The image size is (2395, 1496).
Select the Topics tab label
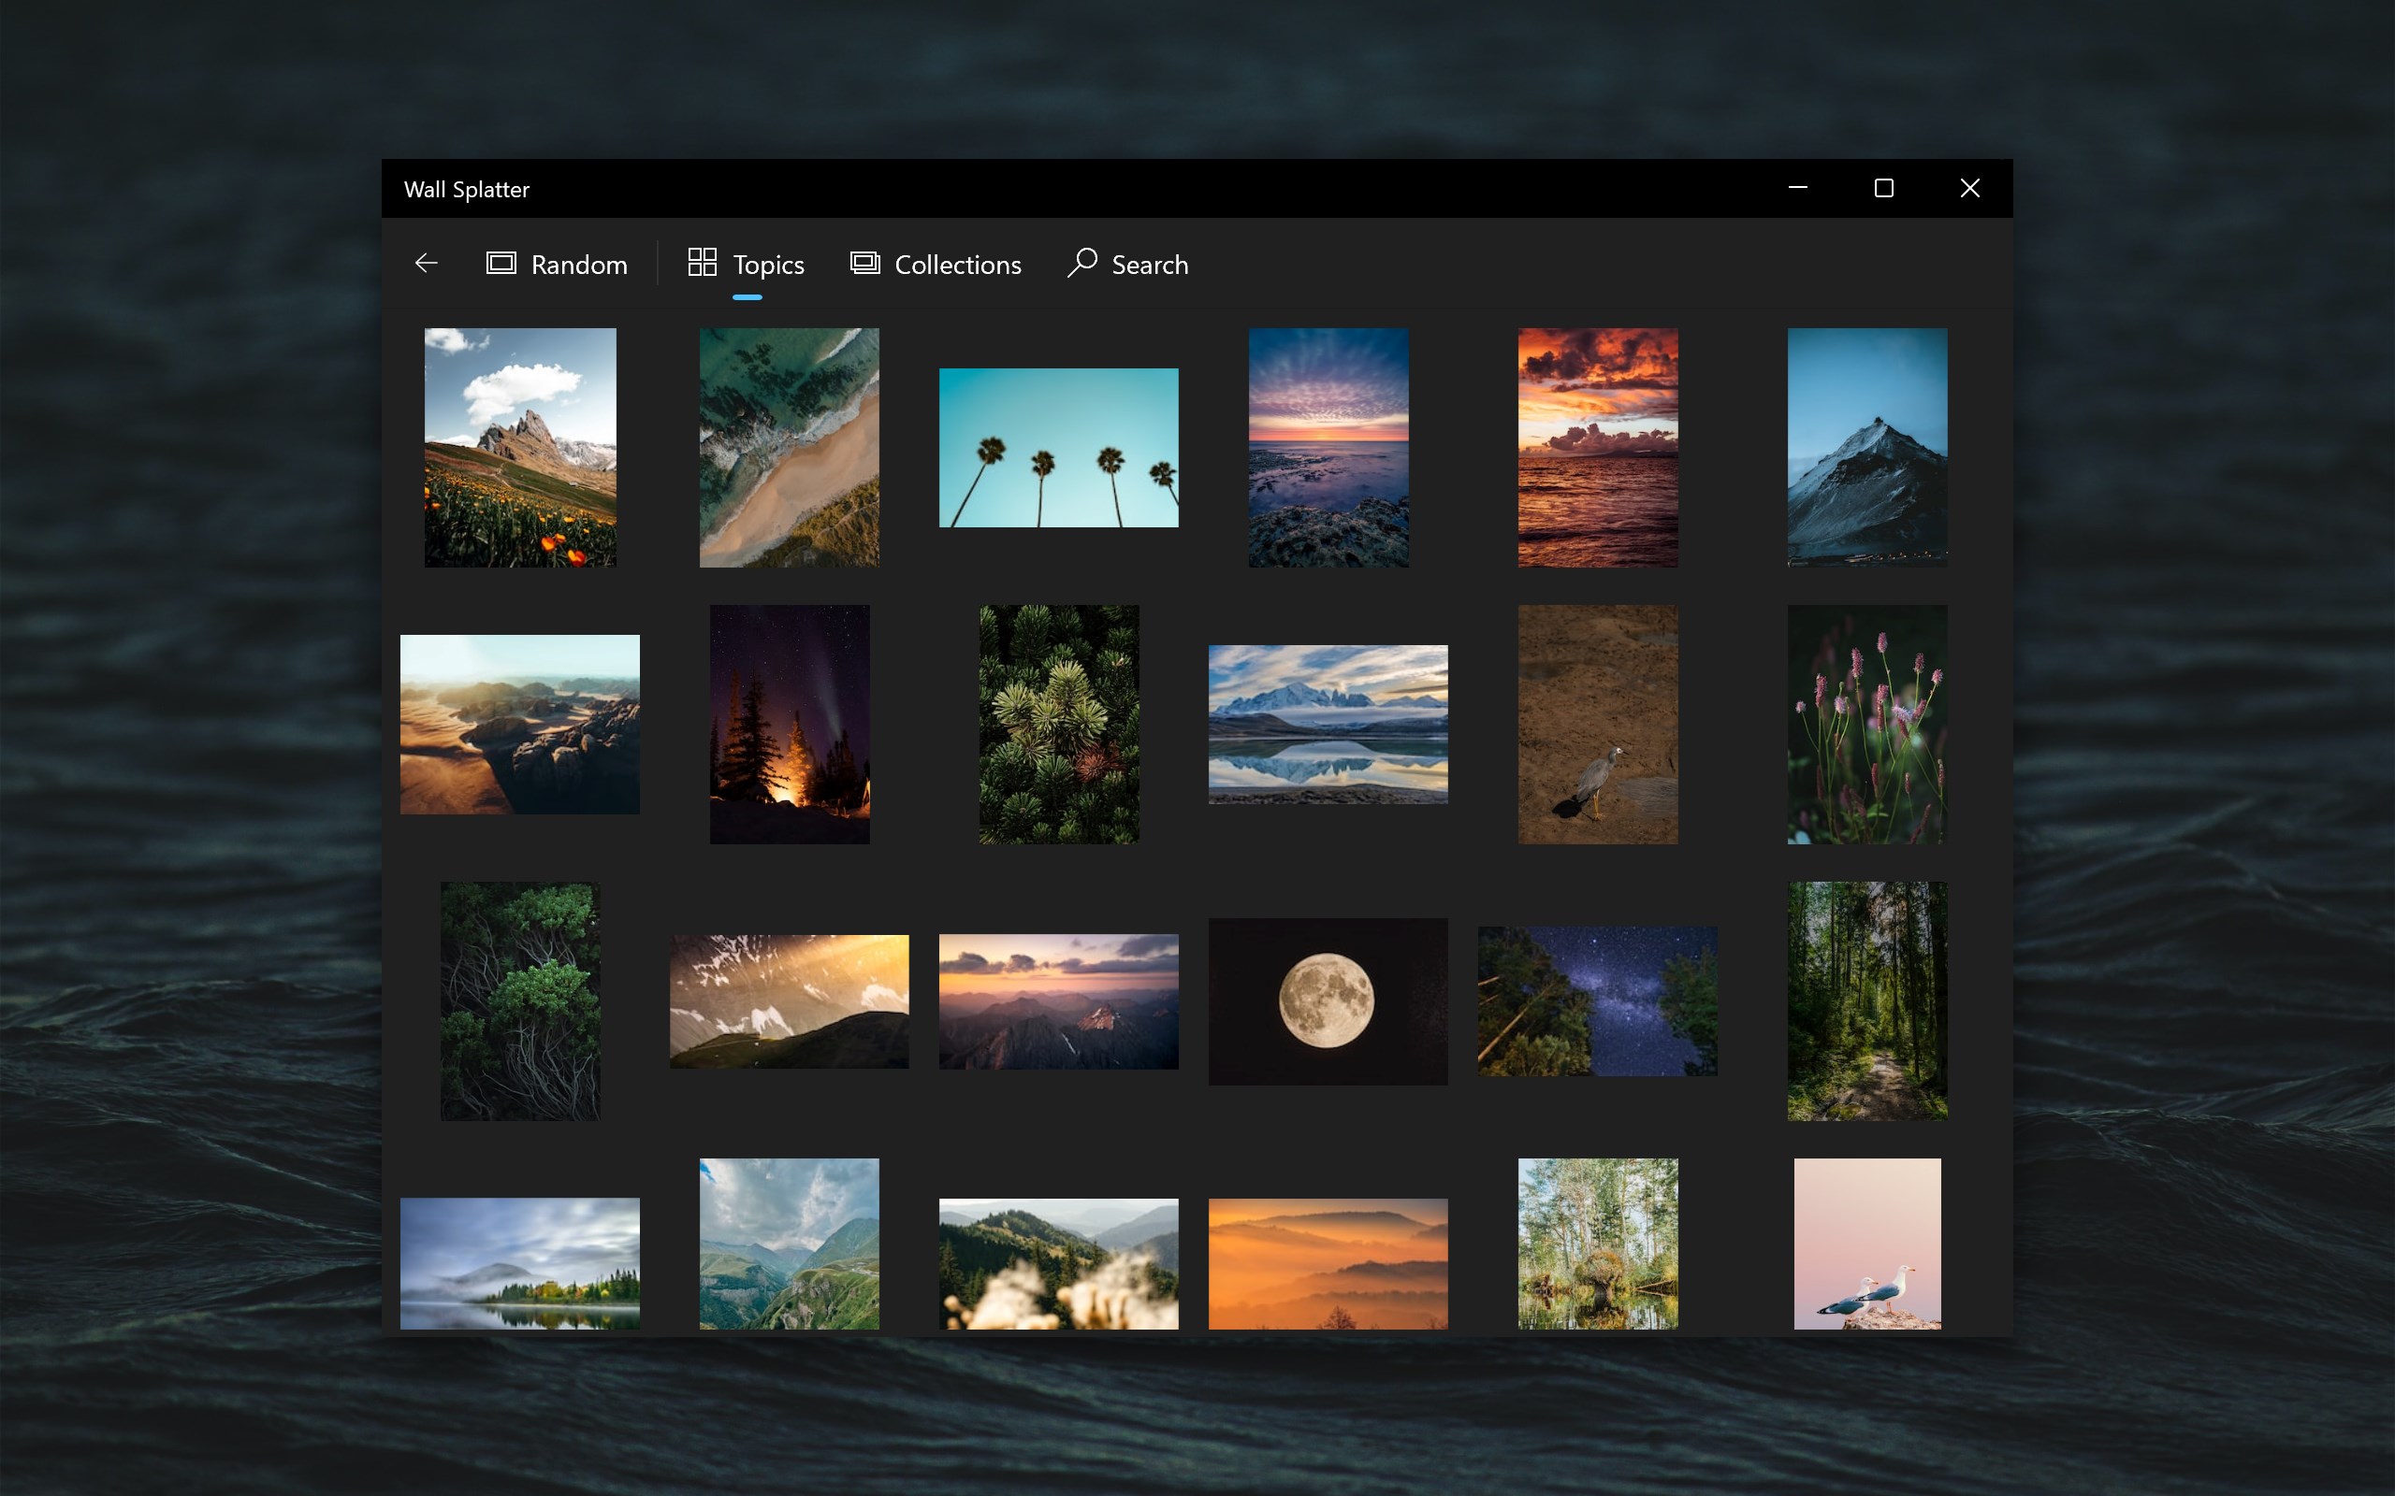tap(768, 266)
